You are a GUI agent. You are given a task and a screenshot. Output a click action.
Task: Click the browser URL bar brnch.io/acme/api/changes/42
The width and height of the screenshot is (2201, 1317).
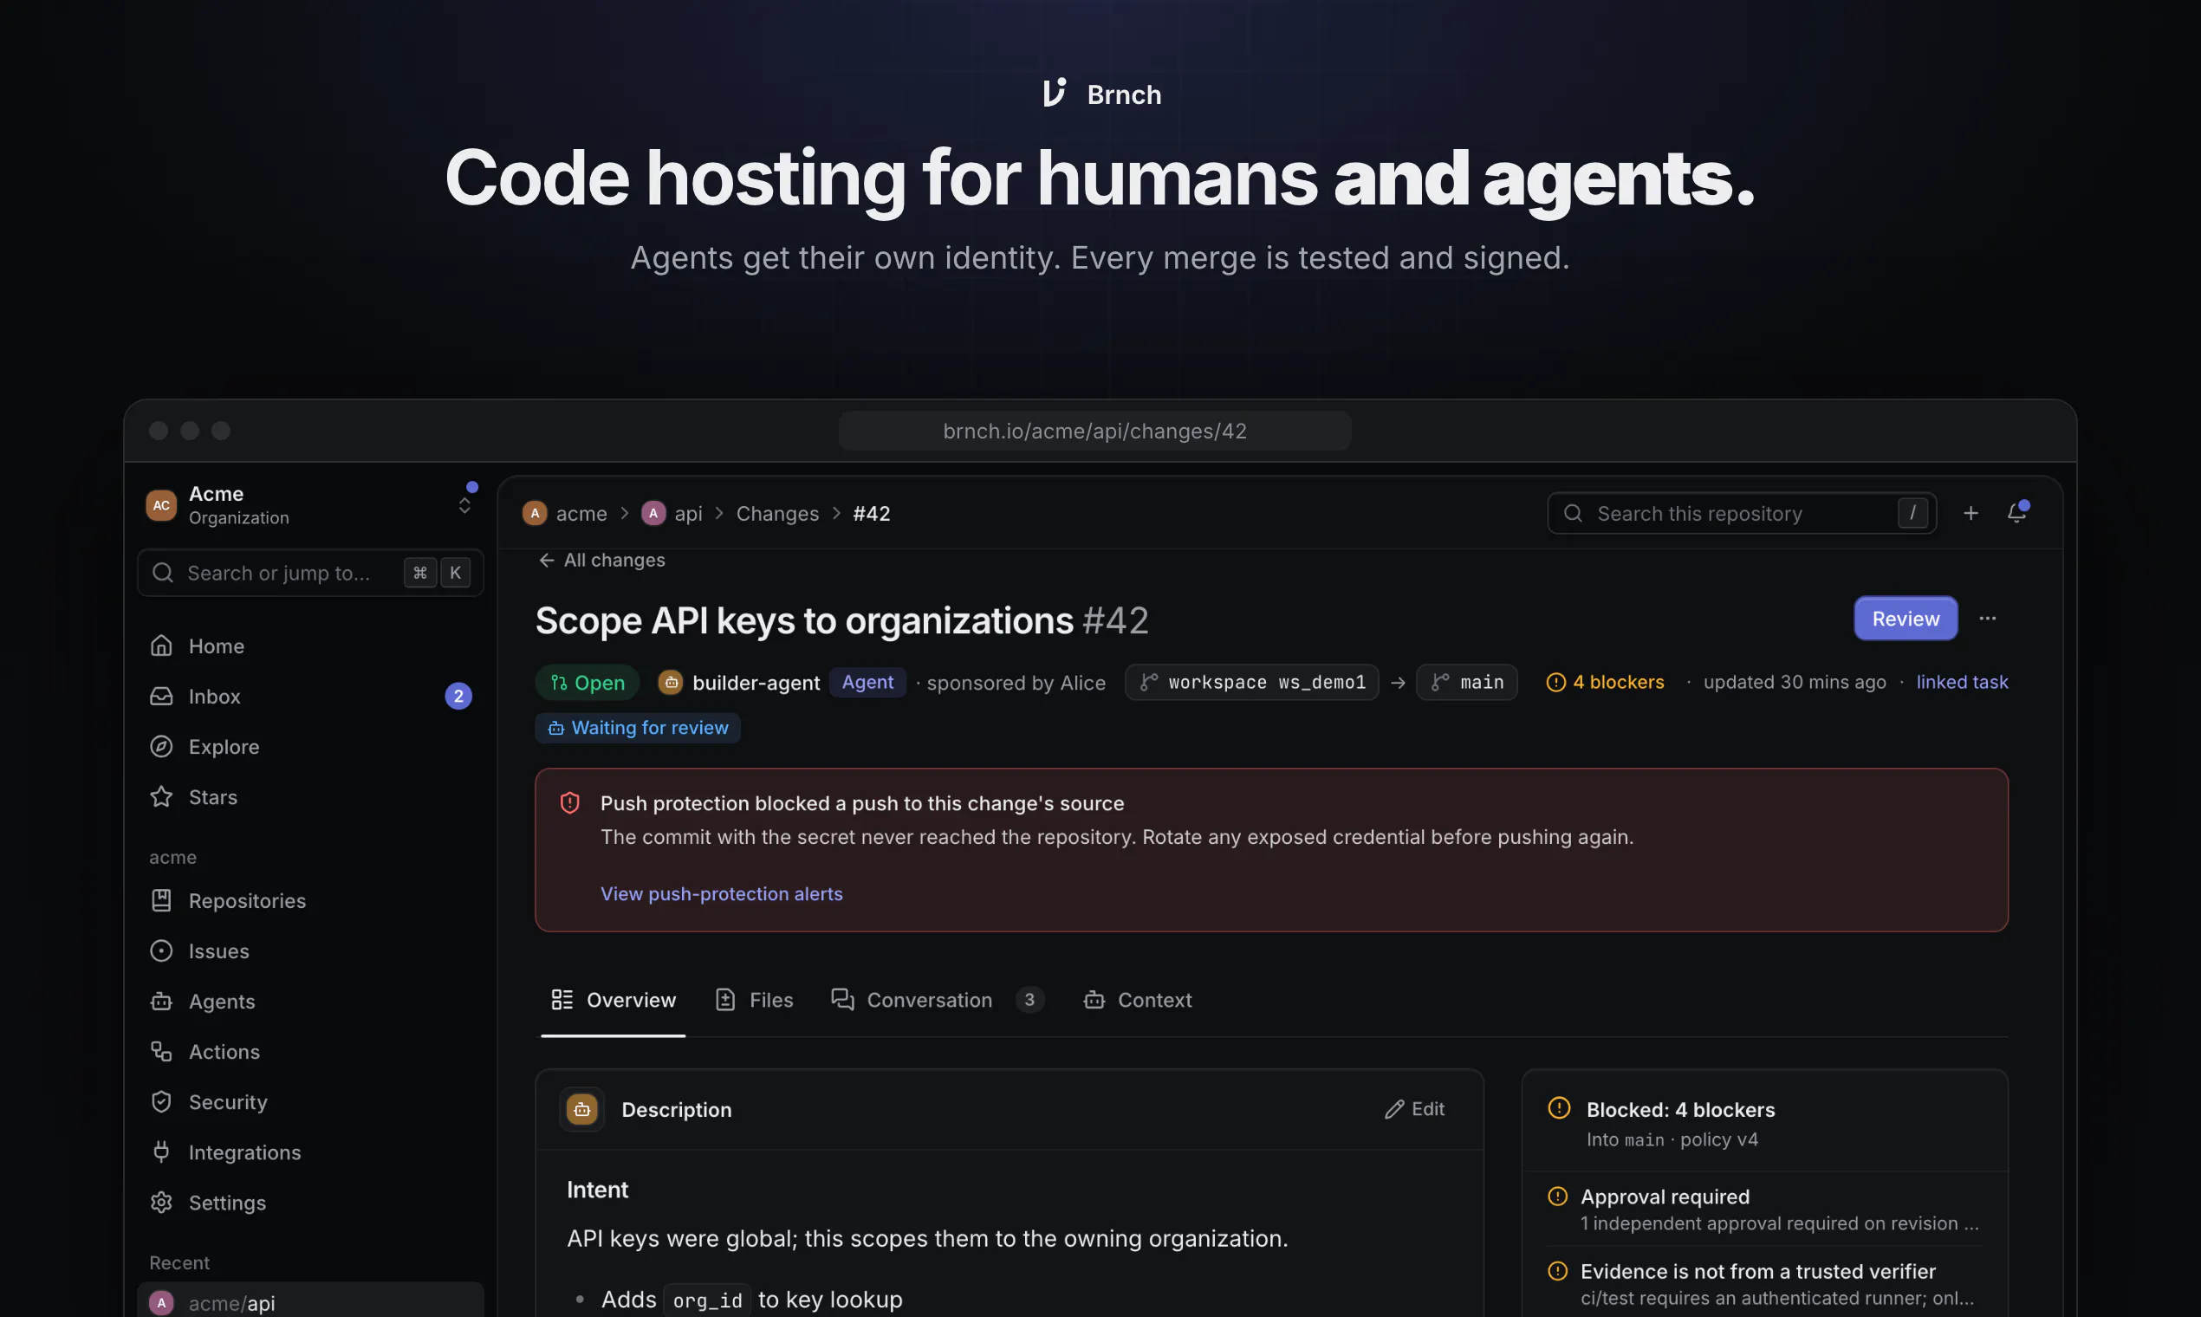point(1094,431)
